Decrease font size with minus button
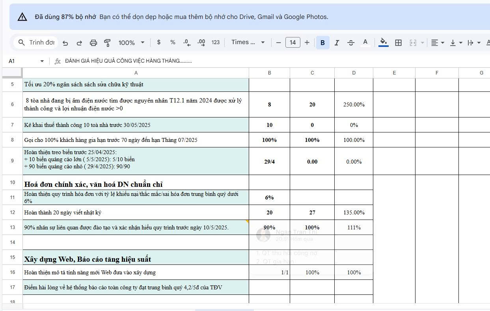 278,43
